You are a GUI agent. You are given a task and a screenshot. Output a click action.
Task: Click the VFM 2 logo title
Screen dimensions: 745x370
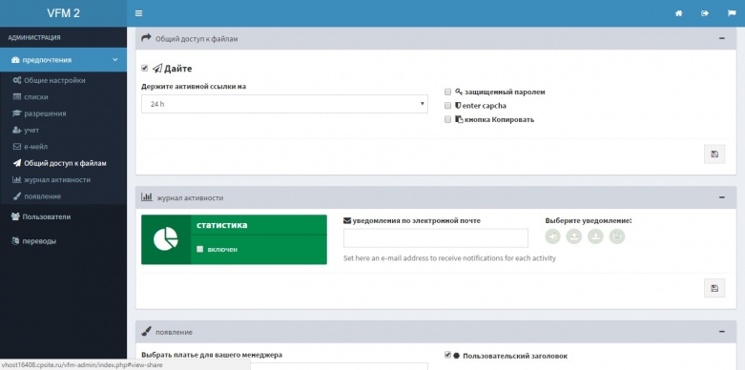tap(63, 13)
